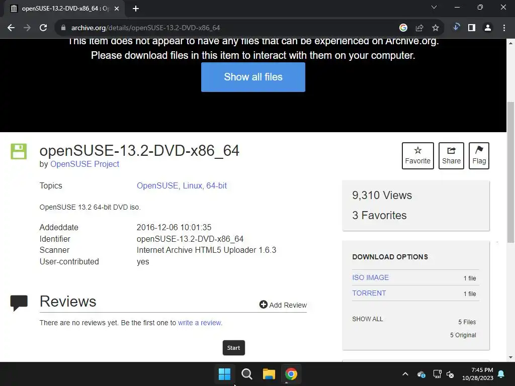Click the Reviews speech bubble icon

tap(19, 303)
